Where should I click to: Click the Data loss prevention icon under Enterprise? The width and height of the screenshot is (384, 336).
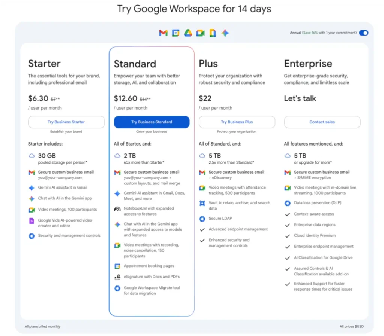coord(287,202)
